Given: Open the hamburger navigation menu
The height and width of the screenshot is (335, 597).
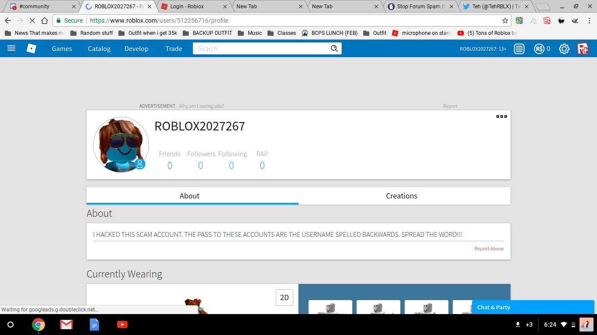Looking at the screenshot, I should [x=11, y=48].
